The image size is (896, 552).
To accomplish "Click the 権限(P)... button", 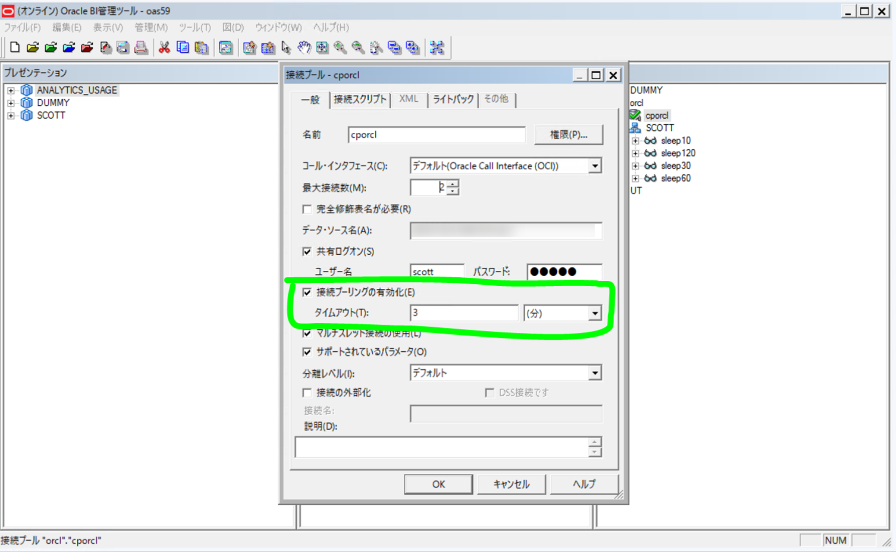I will 568,135.
